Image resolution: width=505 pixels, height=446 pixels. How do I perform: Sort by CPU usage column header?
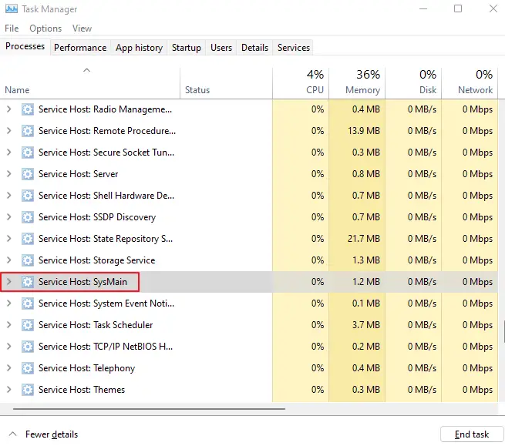click(x=301, y=82)
